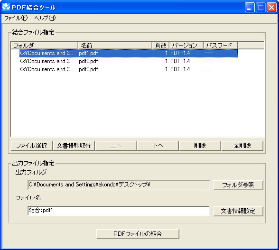Screen dimensions: 279x250
Task: Open the フォルダ参照 folder browser
Action: click(x=238, y=185)
